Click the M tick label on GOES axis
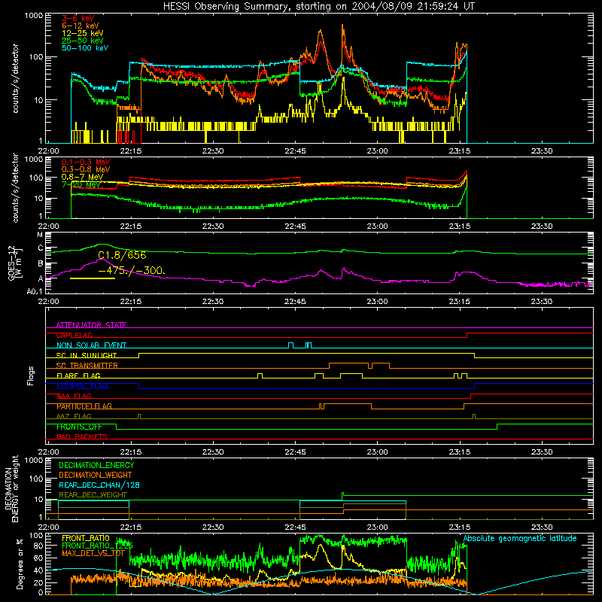Screen dimensions: 602x602 pos(40,235)
